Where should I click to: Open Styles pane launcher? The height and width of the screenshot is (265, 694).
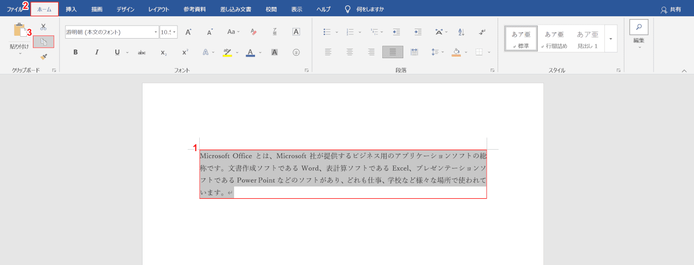pyautogui.click(x=618, y=70)
